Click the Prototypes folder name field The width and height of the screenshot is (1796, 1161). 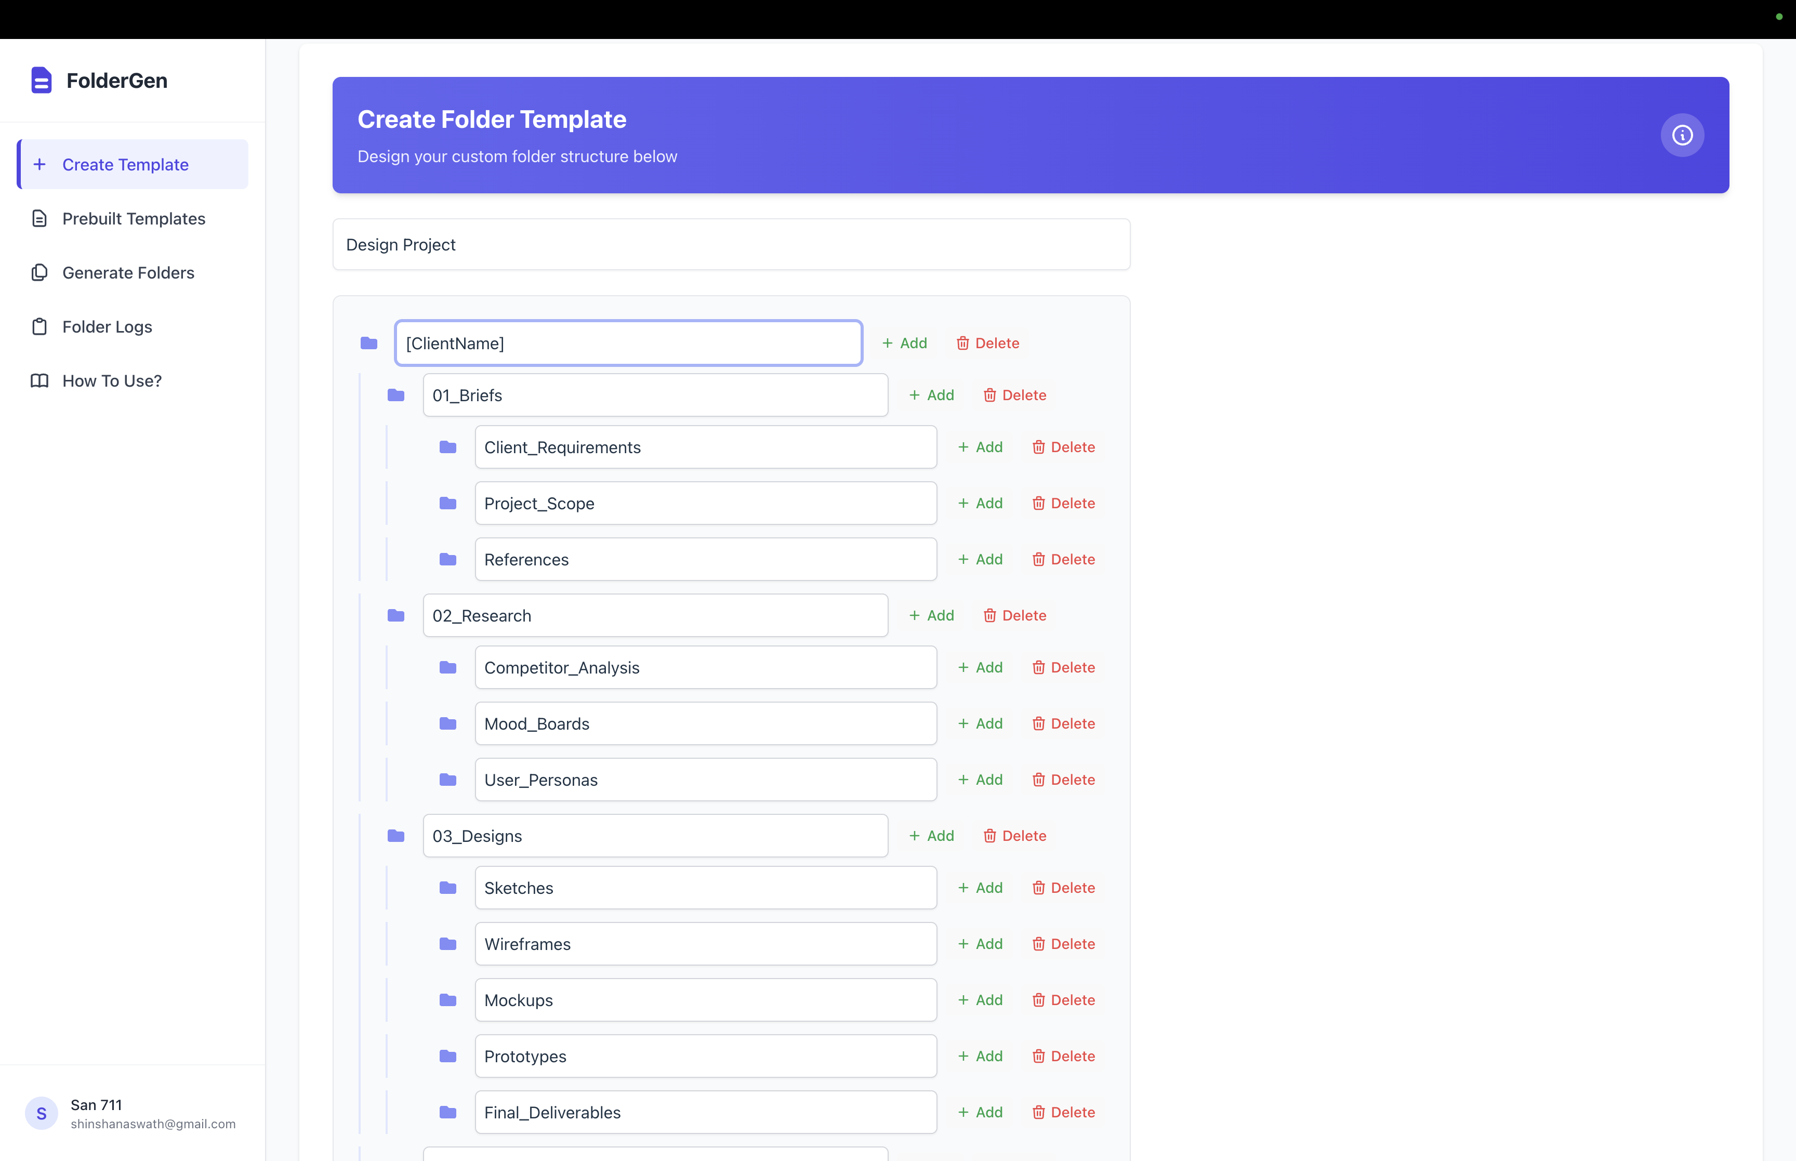click(x=705, y=1056)
